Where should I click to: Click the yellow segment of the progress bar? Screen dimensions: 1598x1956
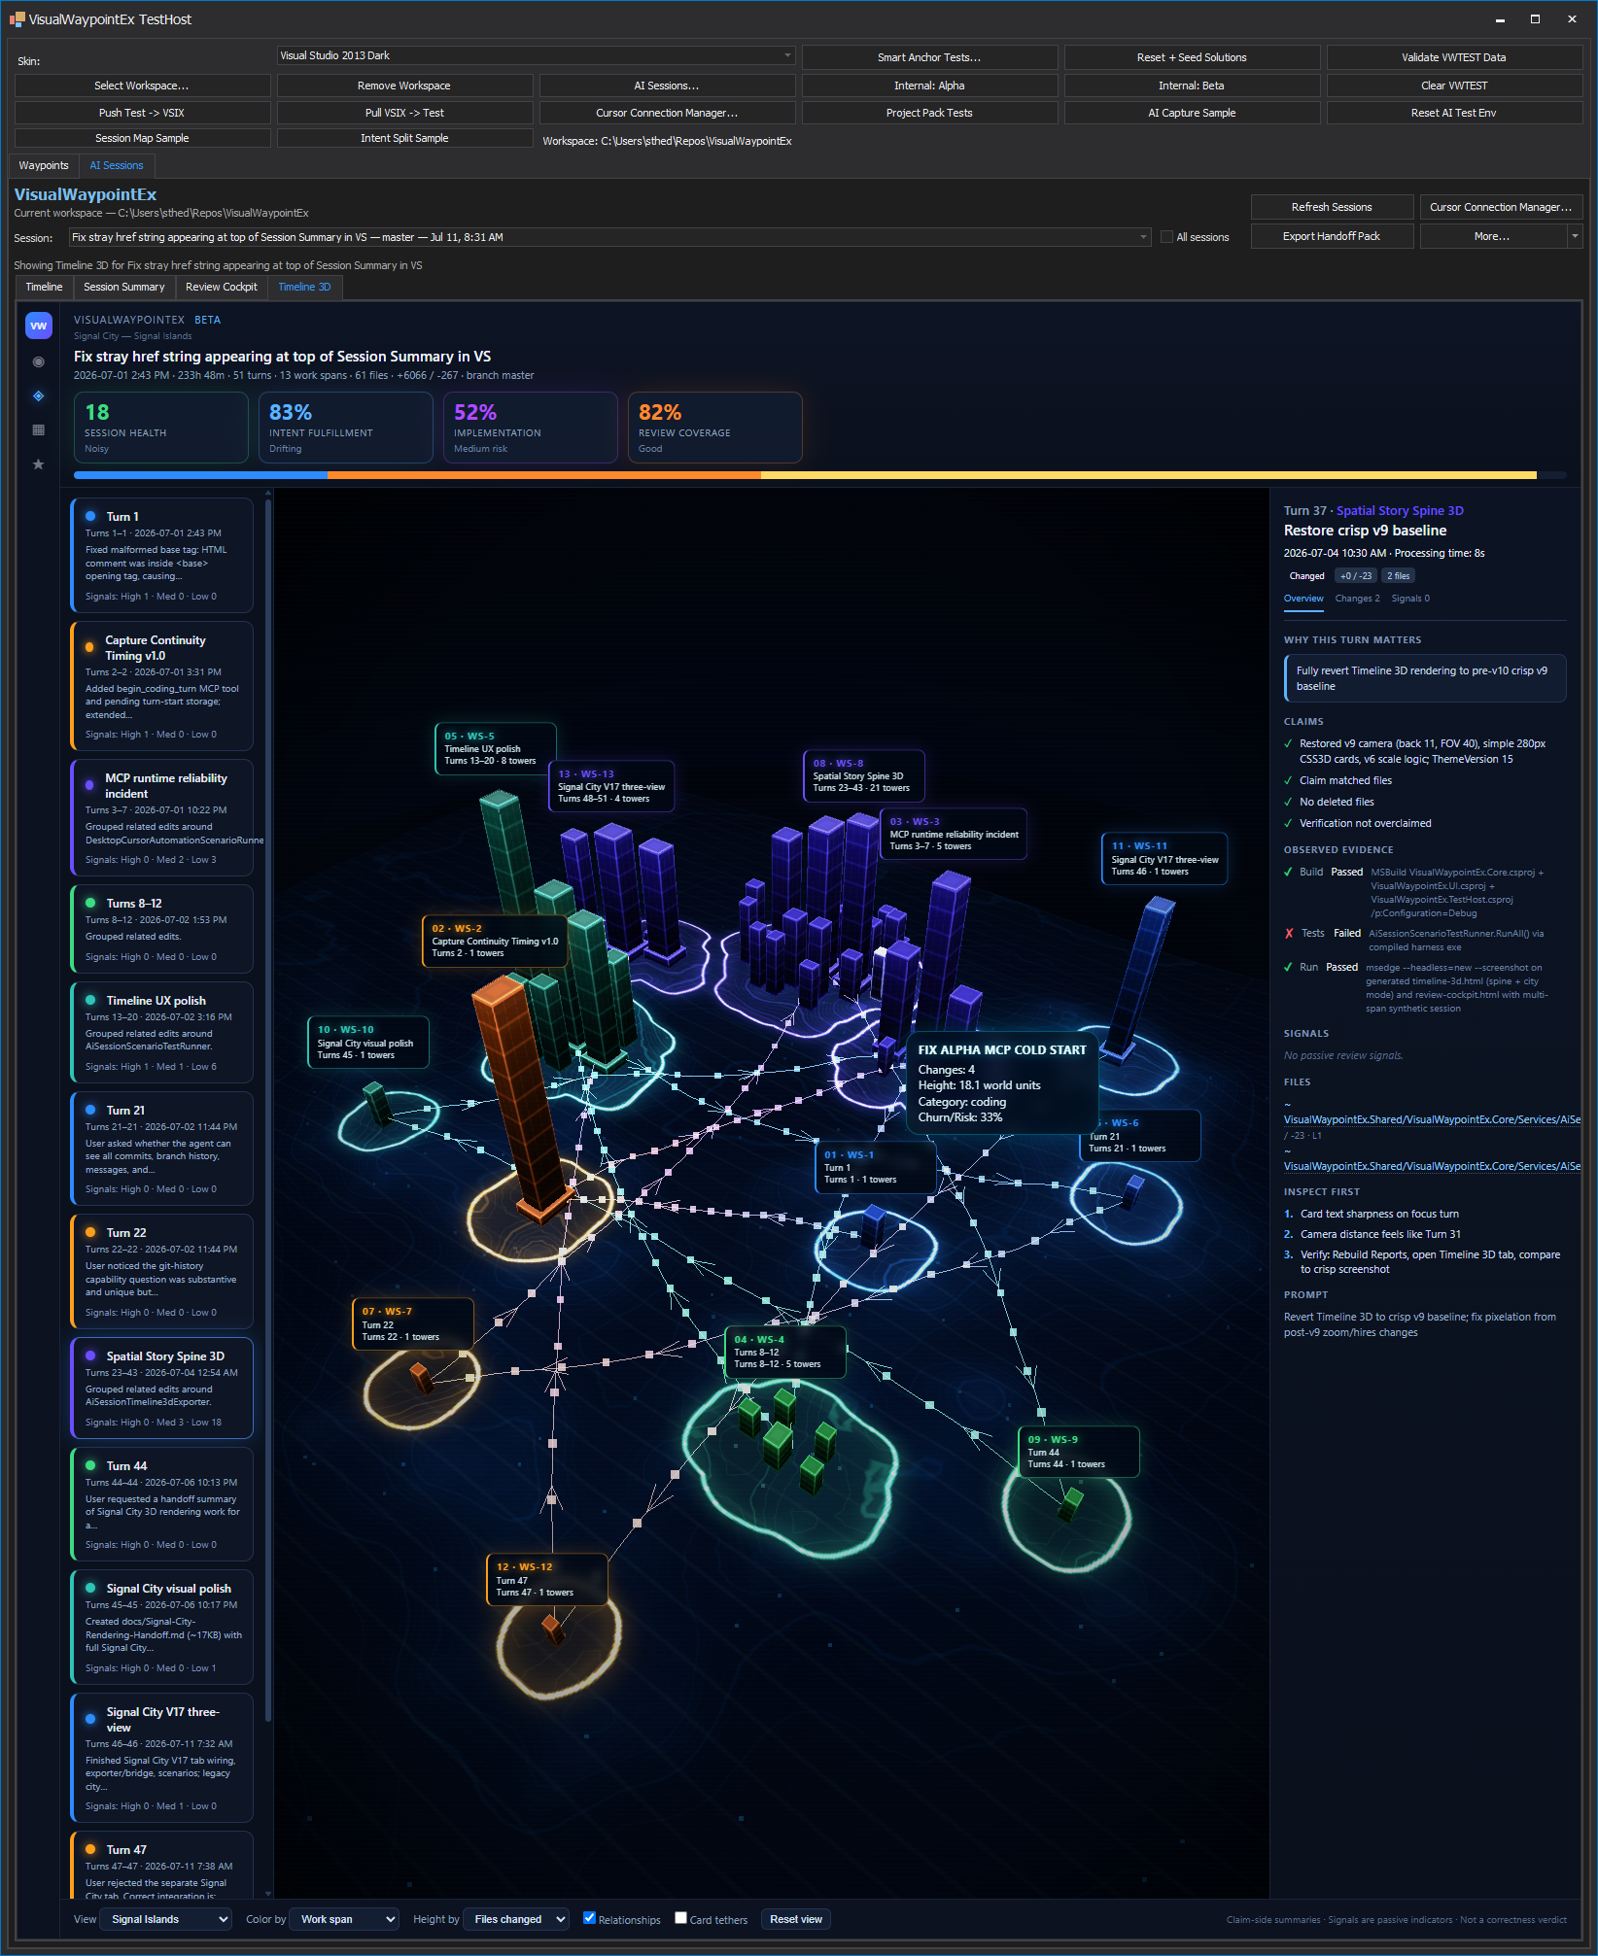[x=1148, y=475]
